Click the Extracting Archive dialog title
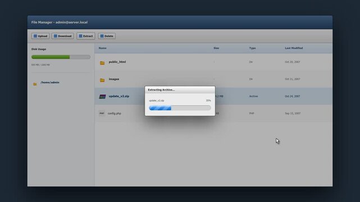 pyautogui.click(x=161, y=90)
